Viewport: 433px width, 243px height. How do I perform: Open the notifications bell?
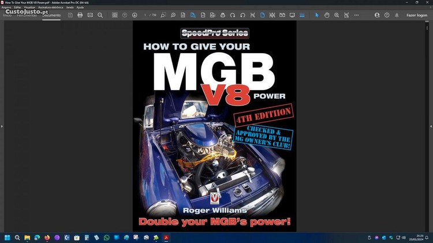(397, 15)
